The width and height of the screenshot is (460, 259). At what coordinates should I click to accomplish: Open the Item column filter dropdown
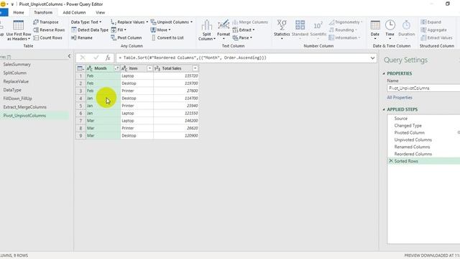pyautogui.click(x=149, y=68)
